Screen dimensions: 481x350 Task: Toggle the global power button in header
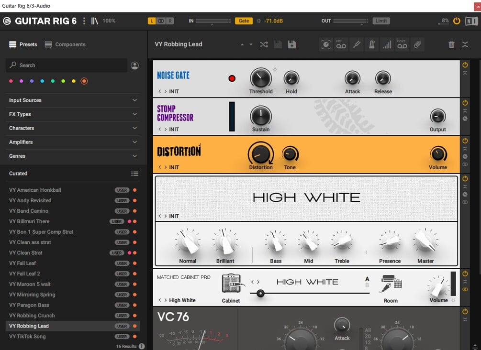click(457, 21)
